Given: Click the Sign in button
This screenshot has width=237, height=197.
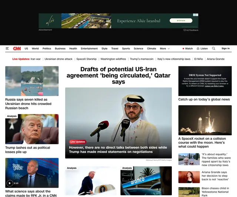Looking at the screenshot, I should 226,48.
